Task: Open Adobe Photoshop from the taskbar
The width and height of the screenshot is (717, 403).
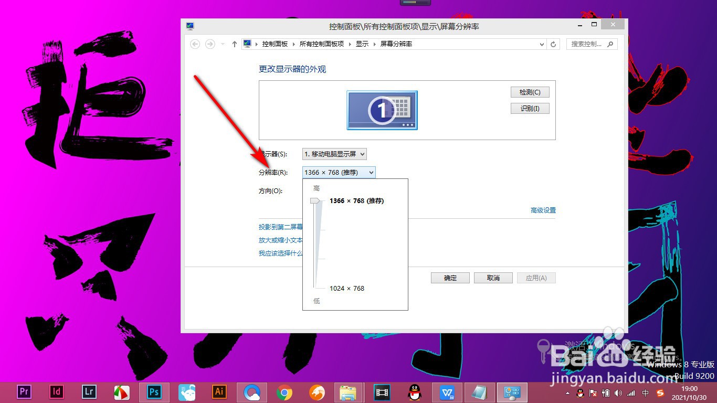Action: coord(154,392)
